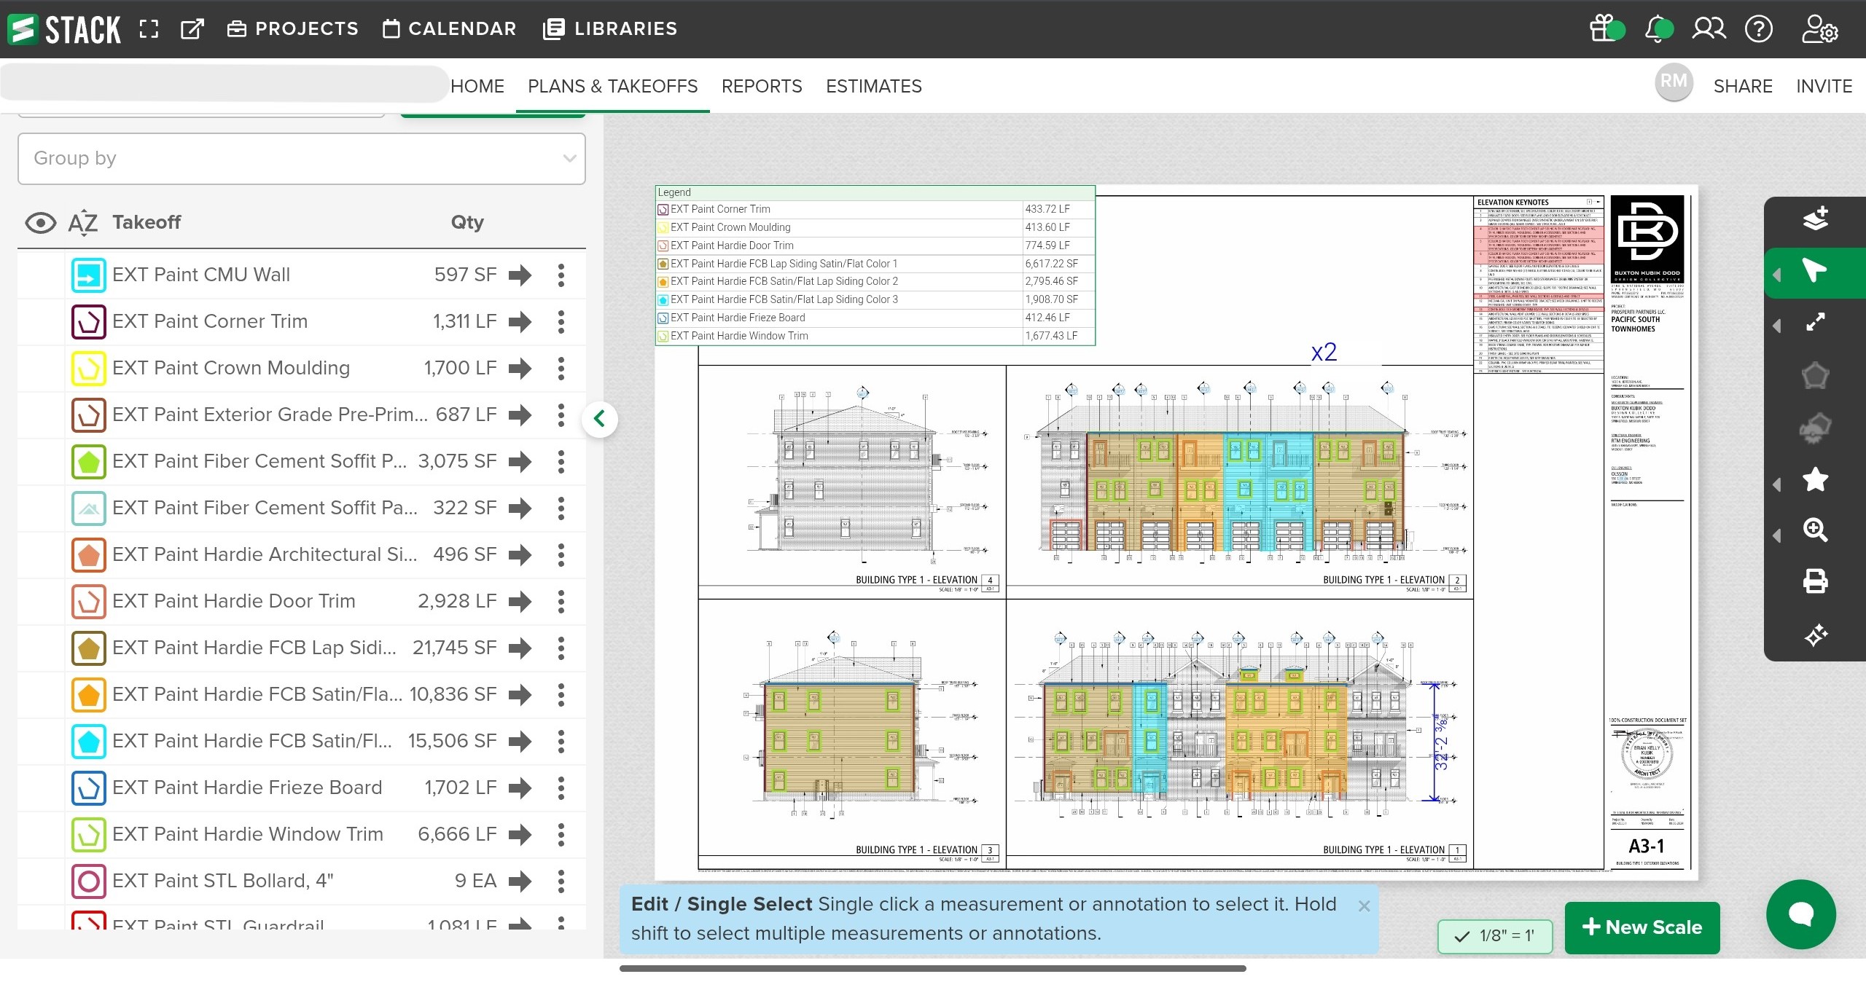Switch to the REPORTS tab
Screen dimensions: 1866x982
[761, 87]
